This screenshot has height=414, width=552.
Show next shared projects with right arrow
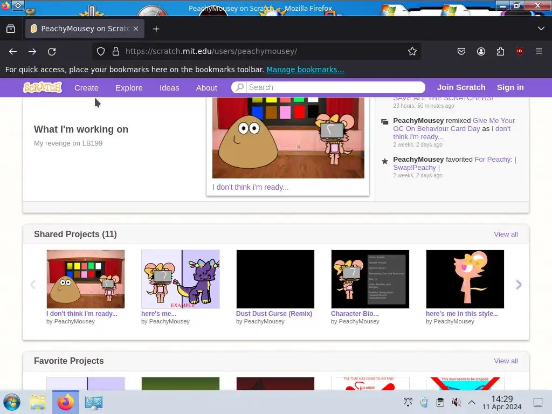coord(519,285)
